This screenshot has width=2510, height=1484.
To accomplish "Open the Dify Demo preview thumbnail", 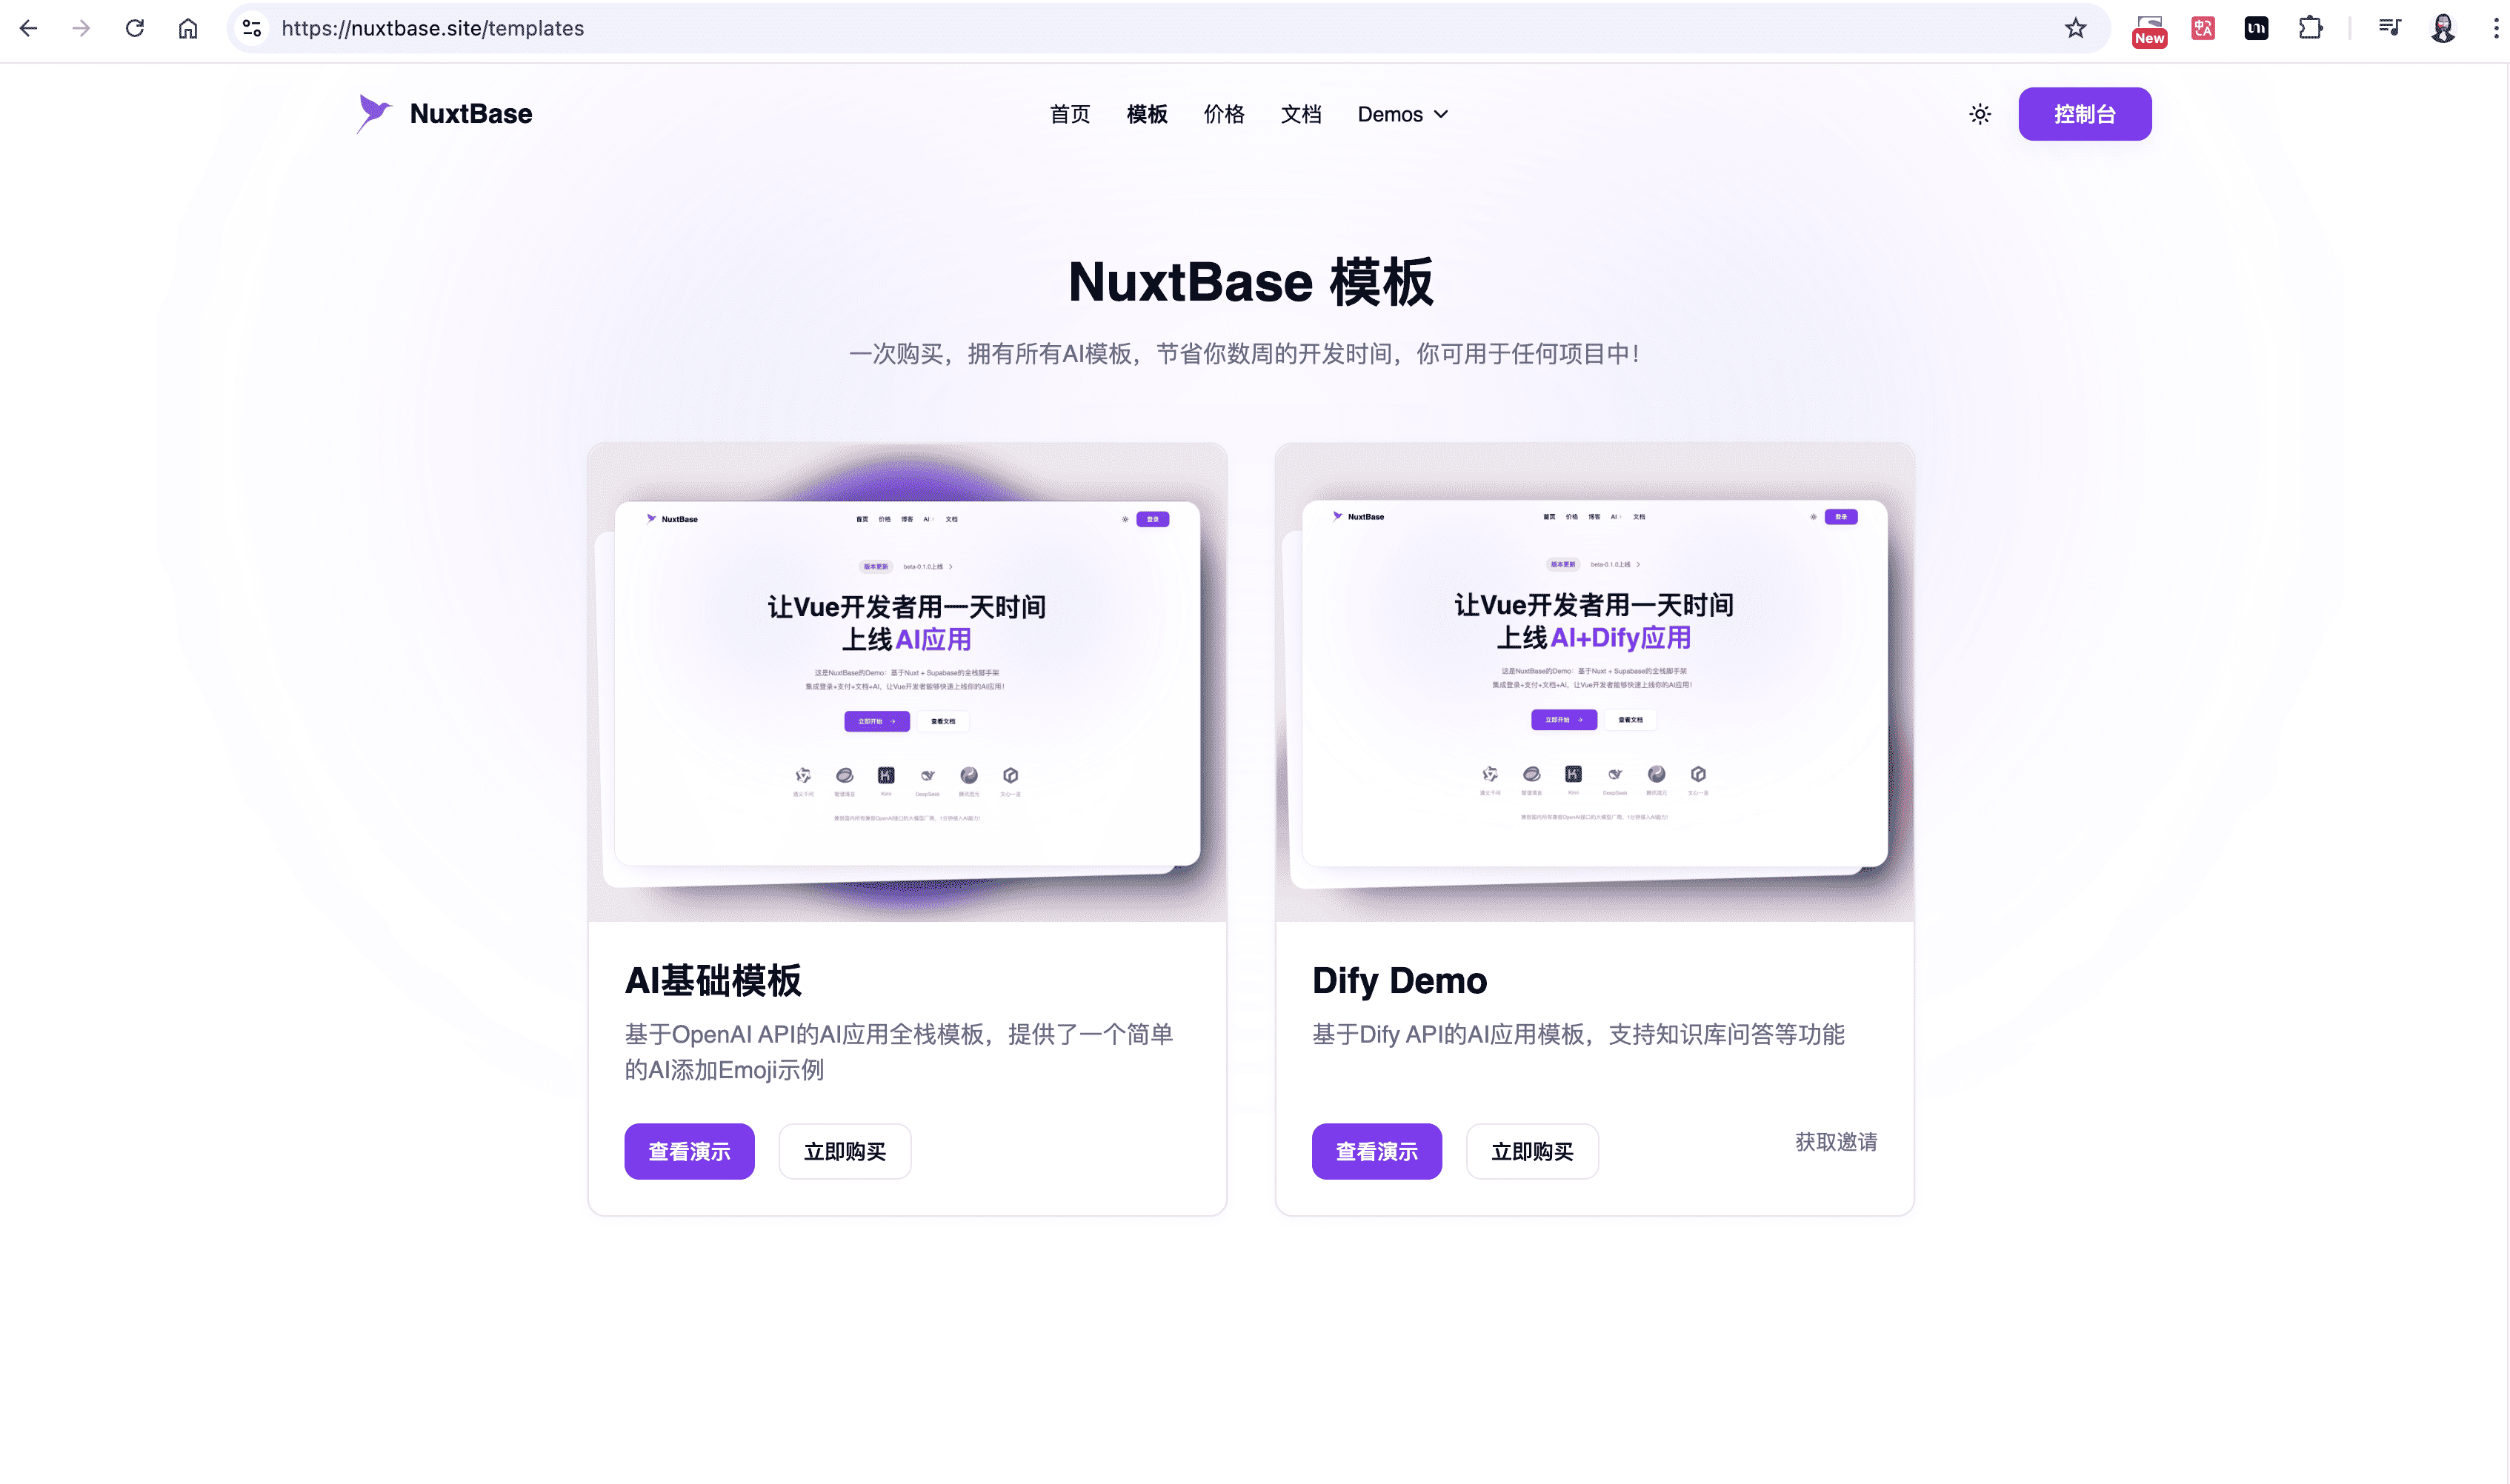I will 1594,682.
